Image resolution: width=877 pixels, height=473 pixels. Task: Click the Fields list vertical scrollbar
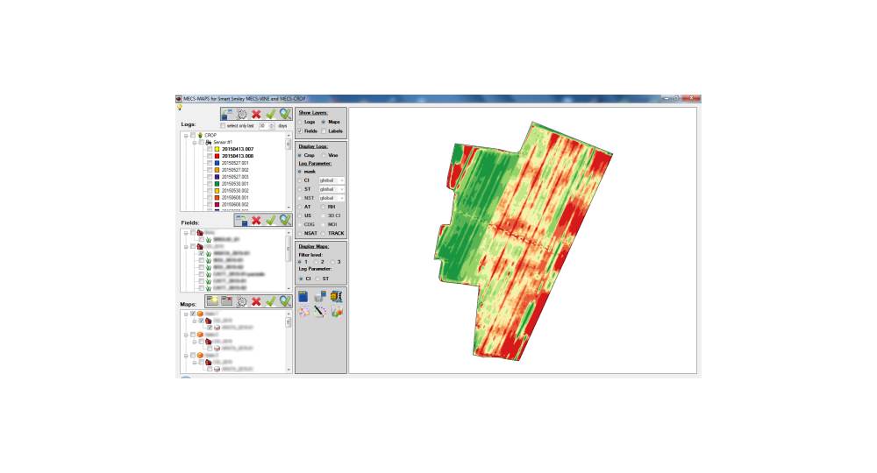pyautogui.click(x=289, y=260)
